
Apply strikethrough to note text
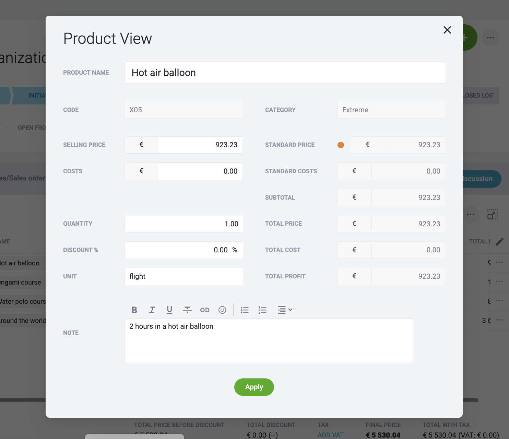(x=187, y=310)
